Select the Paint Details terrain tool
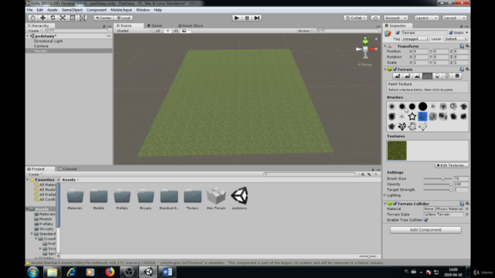Viewport: 495px width, 278px height. click(x=447, y=76)
